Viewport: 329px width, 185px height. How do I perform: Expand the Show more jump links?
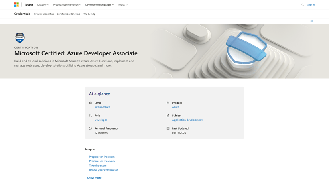click(x=94, y=178)
